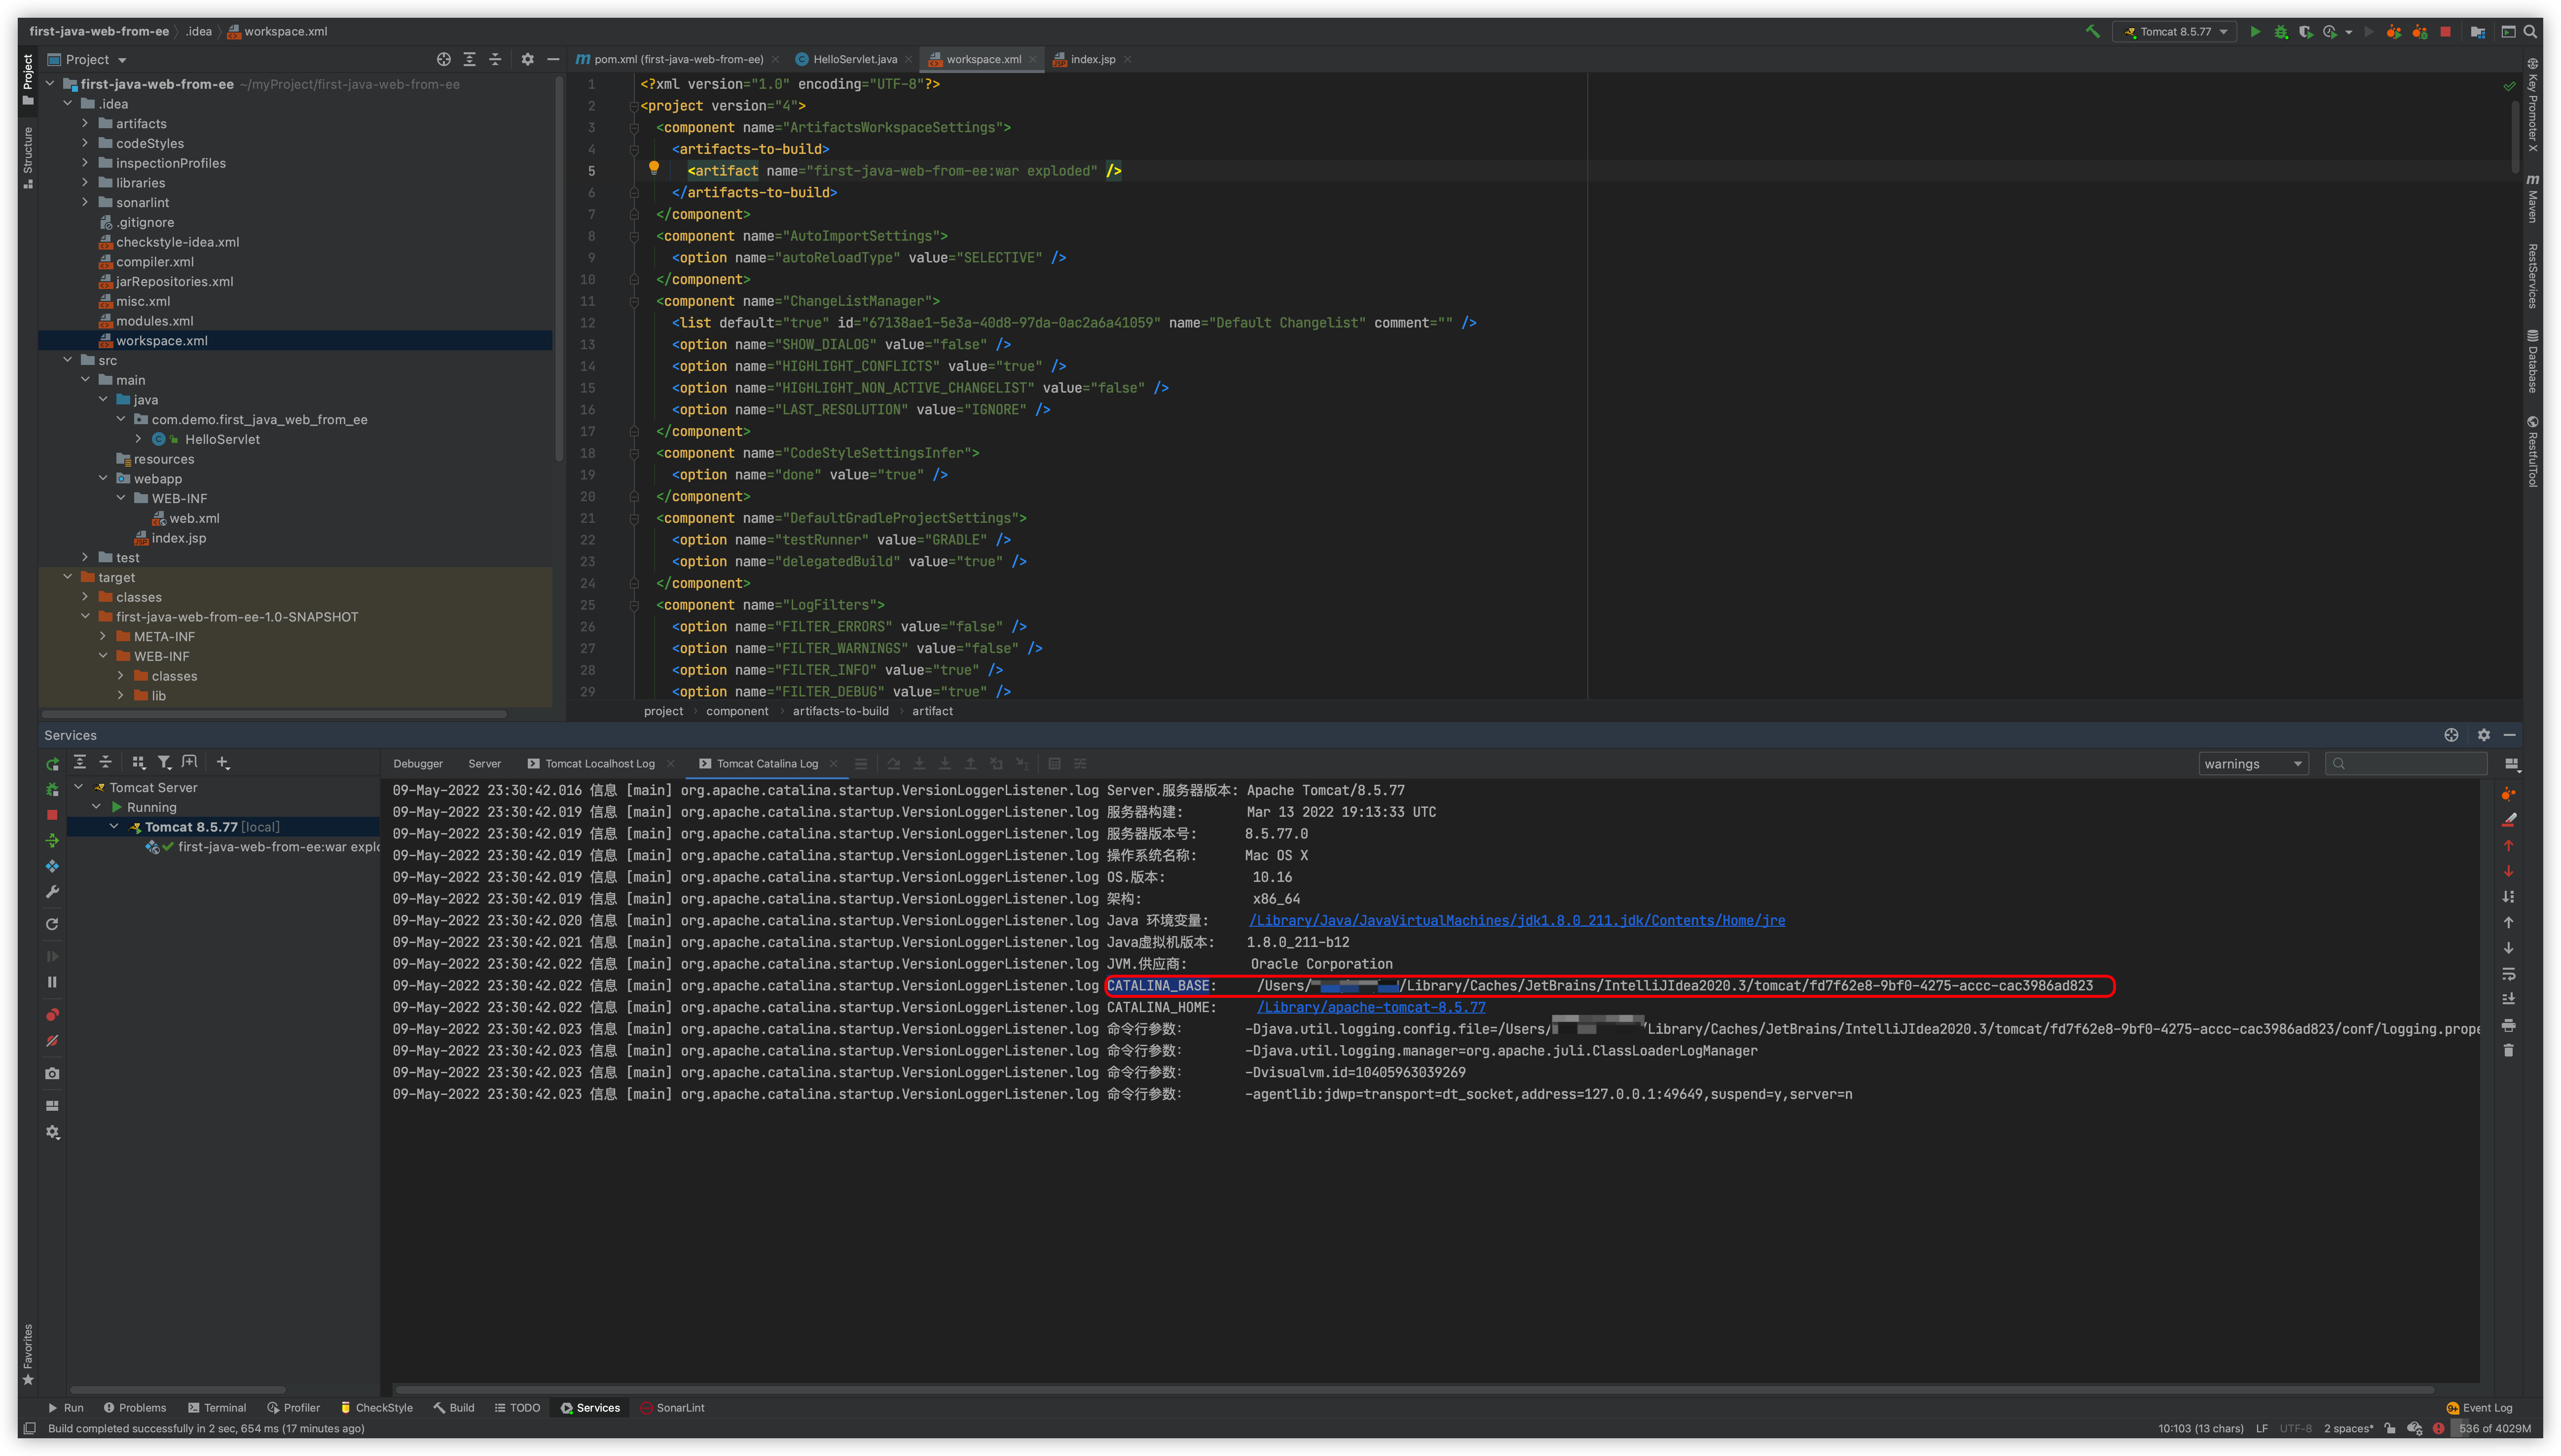
Task: Toggle the Pause Program button in Services sidebar
Action: [53, 982]
